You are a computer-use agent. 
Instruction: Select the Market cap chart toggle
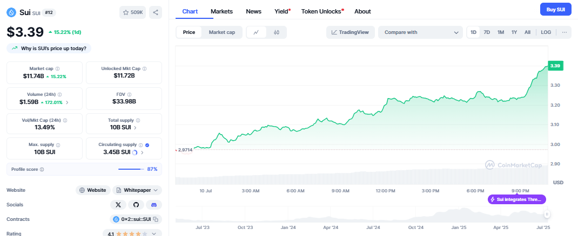[222, 32]
